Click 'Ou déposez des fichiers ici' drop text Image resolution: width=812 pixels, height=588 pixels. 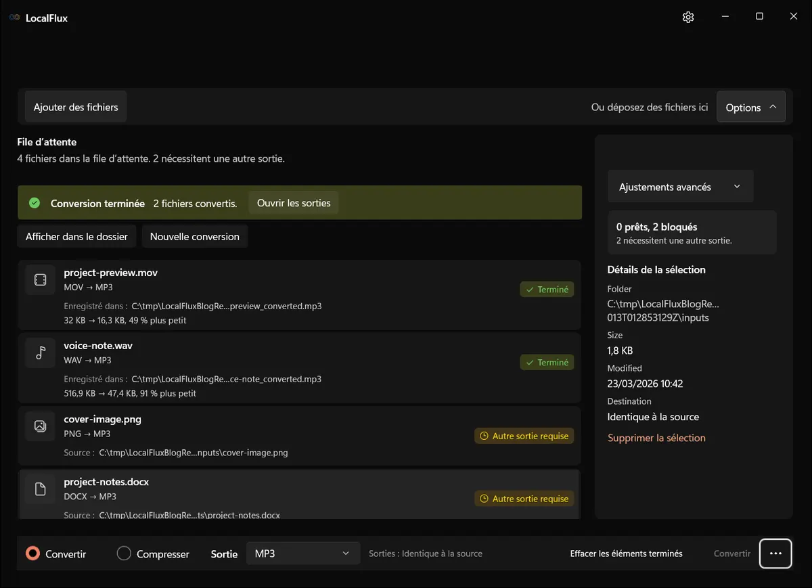point(650,107)
